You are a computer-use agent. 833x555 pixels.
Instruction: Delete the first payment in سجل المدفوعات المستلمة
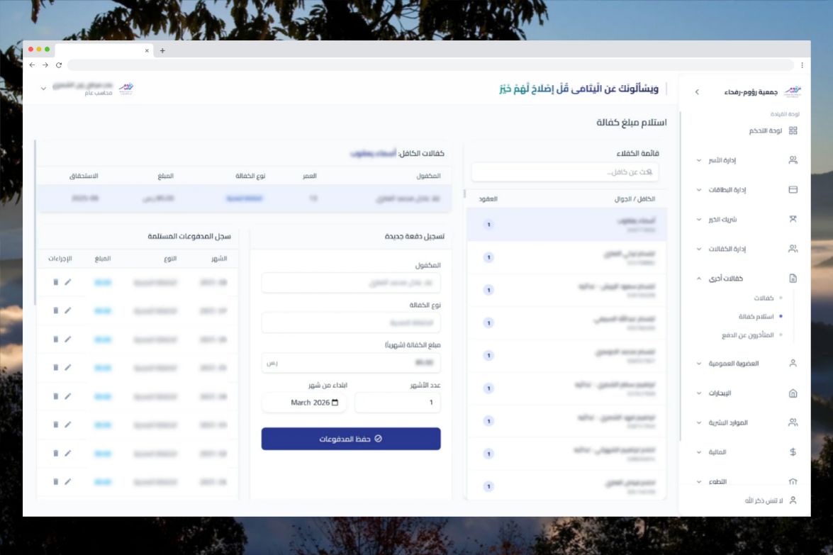(x=55, y=282)
